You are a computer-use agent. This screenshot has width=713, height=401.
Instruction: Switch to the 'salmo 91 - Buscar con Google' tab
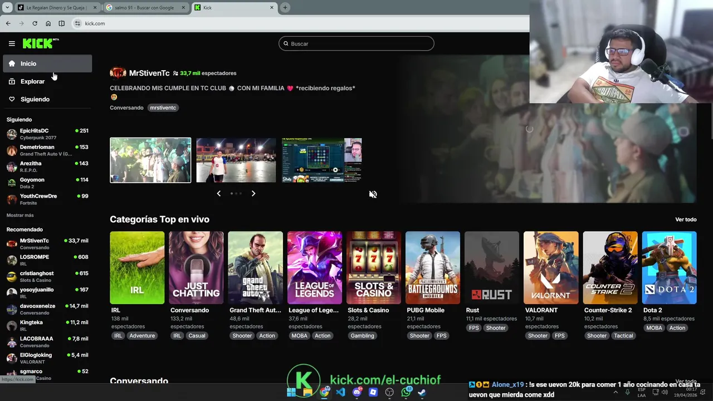tap(145, 8)
